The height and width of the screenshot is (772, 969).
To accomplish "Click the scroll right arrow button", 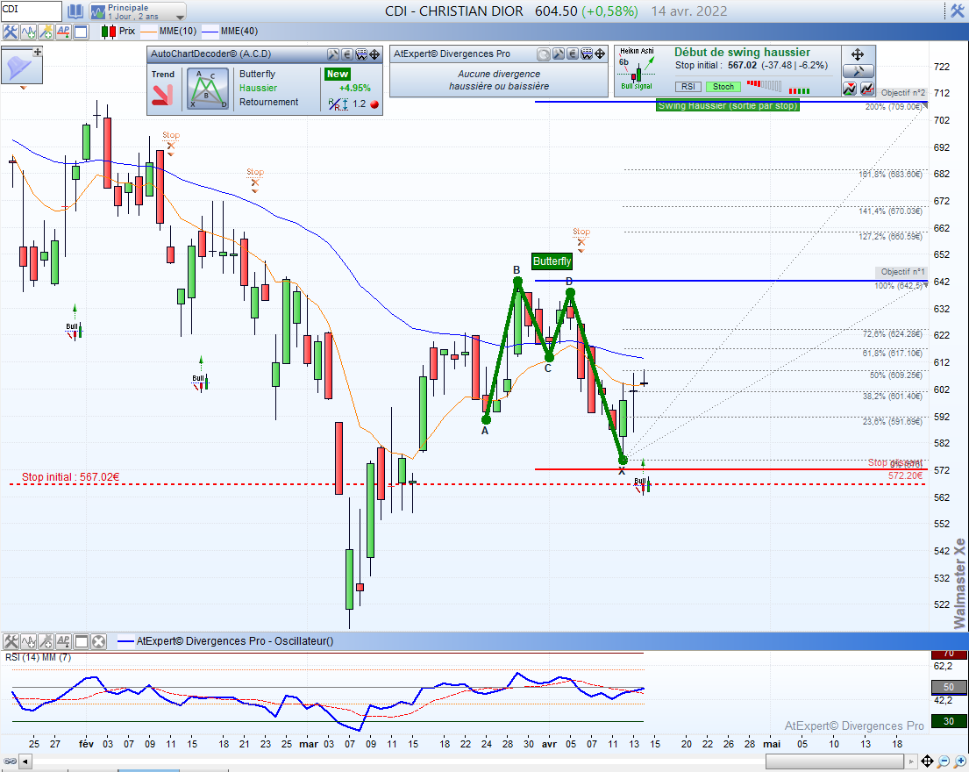I will (910, 761).
